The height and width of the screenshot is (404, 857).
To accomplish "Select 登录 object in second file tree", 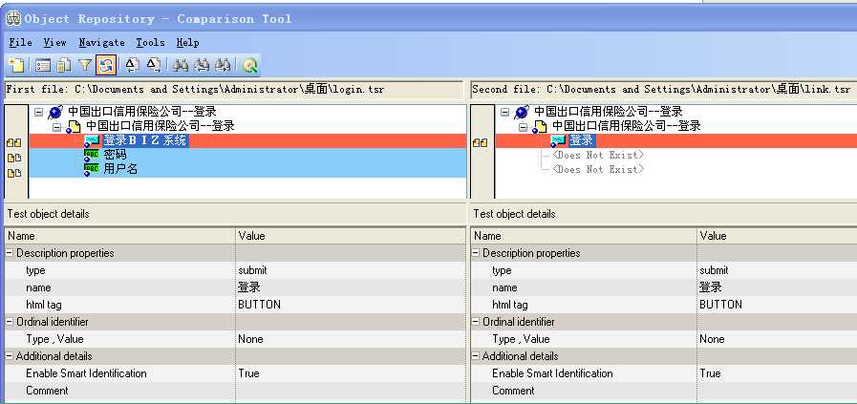I will [x=582, y=140].
